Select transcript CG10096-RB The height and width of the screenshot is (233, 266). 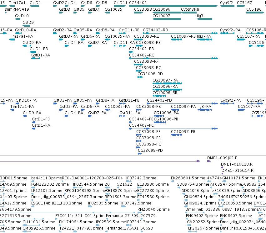point(159,96)
